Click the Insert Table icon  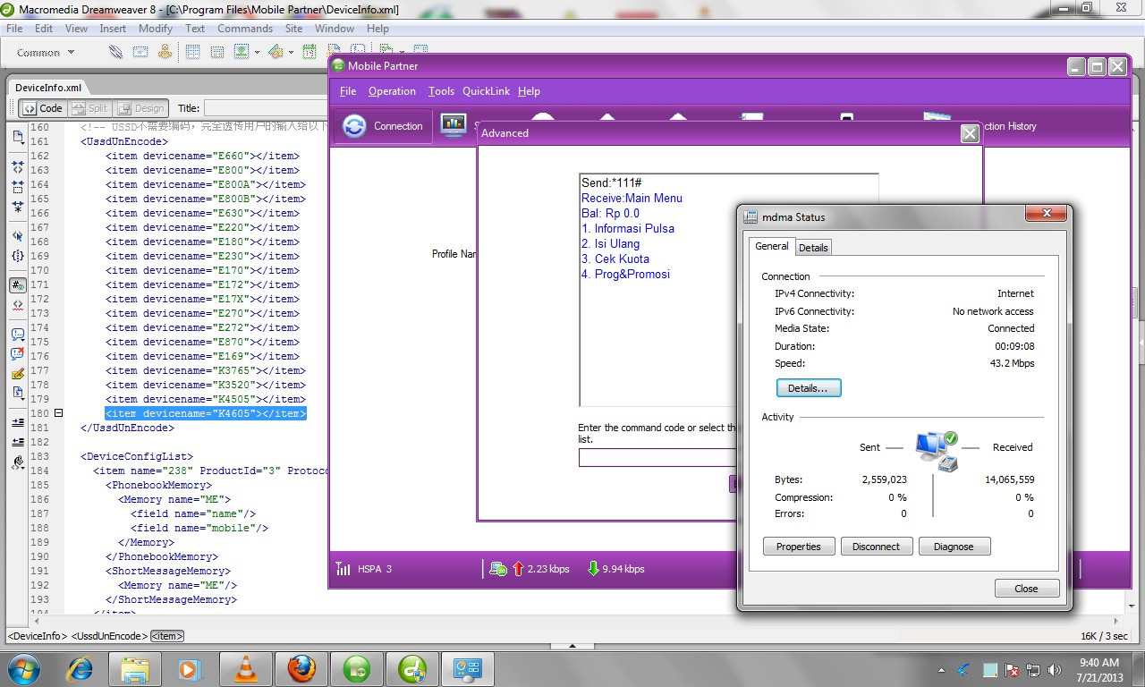192,52
